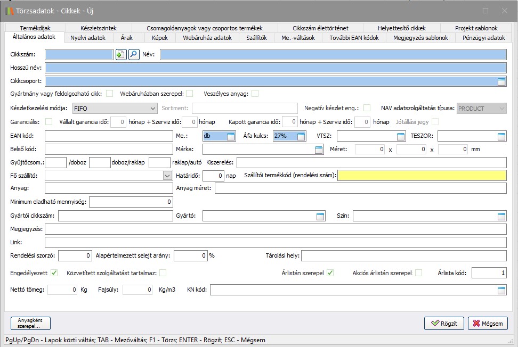Click the Rögzít button
The width and height of the screenshot is (518, 347).
click(444, 323)
